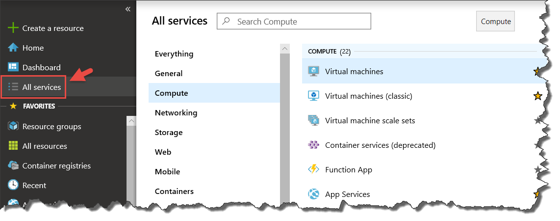Click the Virtual machine scale sets icon
Image resolution: width=560 pixels, height=221 pixels.
coord(313,120)
